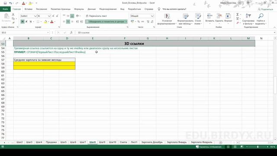Click the Paste (Вставить) clipboard icon
The image size is (277, 156).
[x=6, y=18]
